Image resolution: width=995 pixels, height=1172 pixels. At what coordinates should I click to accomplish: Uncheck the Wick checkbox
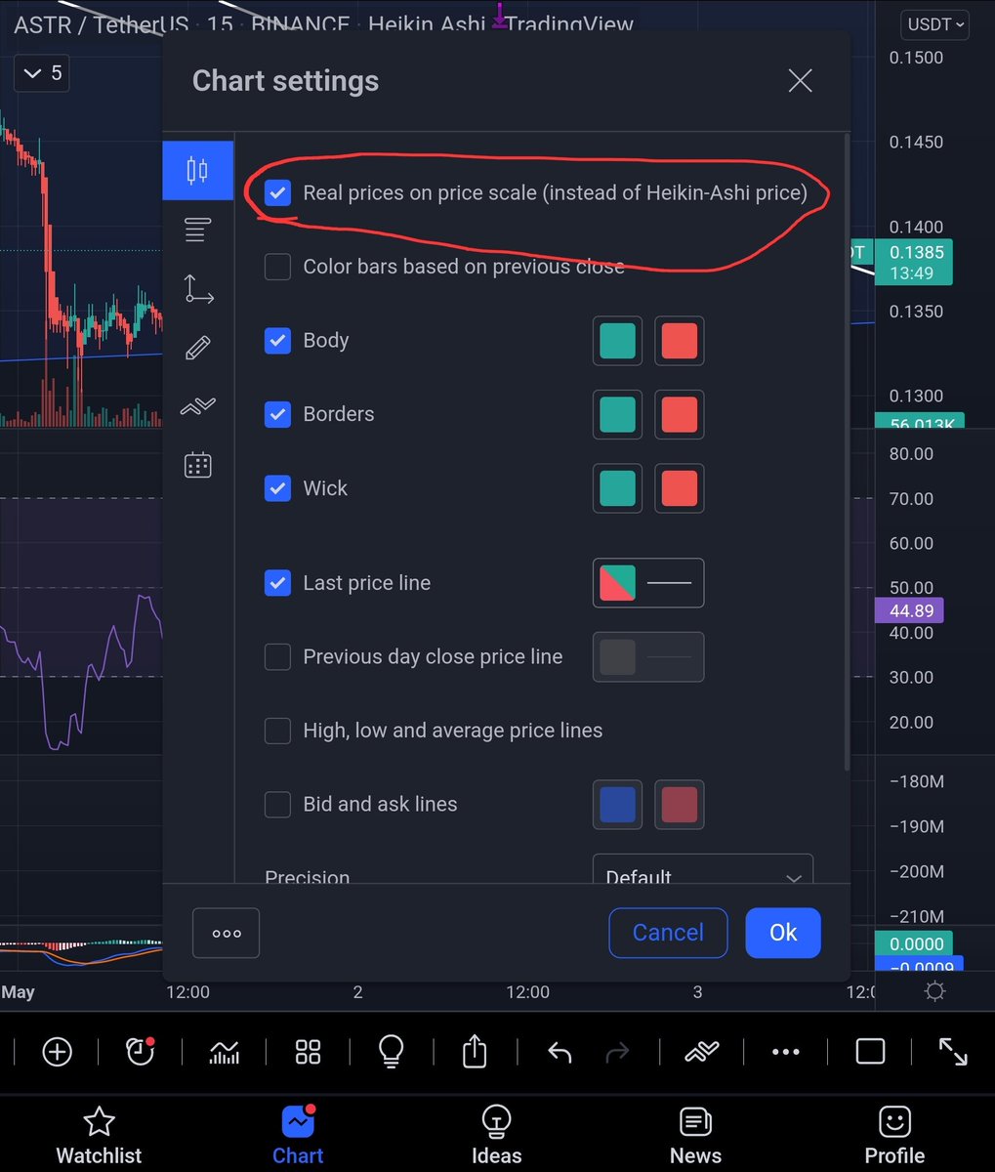click(x=278, y=488)
